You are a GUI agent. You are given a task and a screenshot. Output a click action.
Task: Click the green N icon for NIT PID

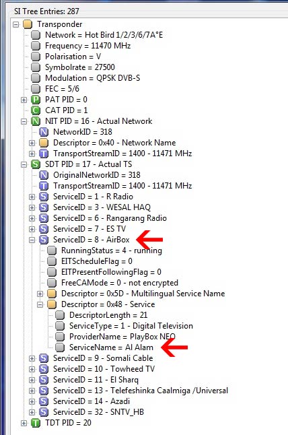pyautogui.click(x=36, y=121)
